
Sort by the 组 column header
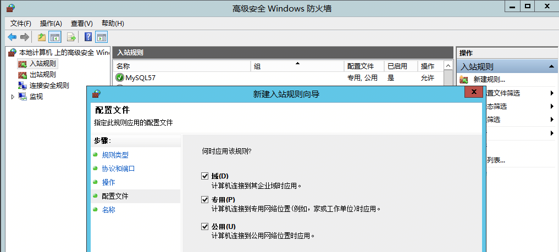coord(298,66)
